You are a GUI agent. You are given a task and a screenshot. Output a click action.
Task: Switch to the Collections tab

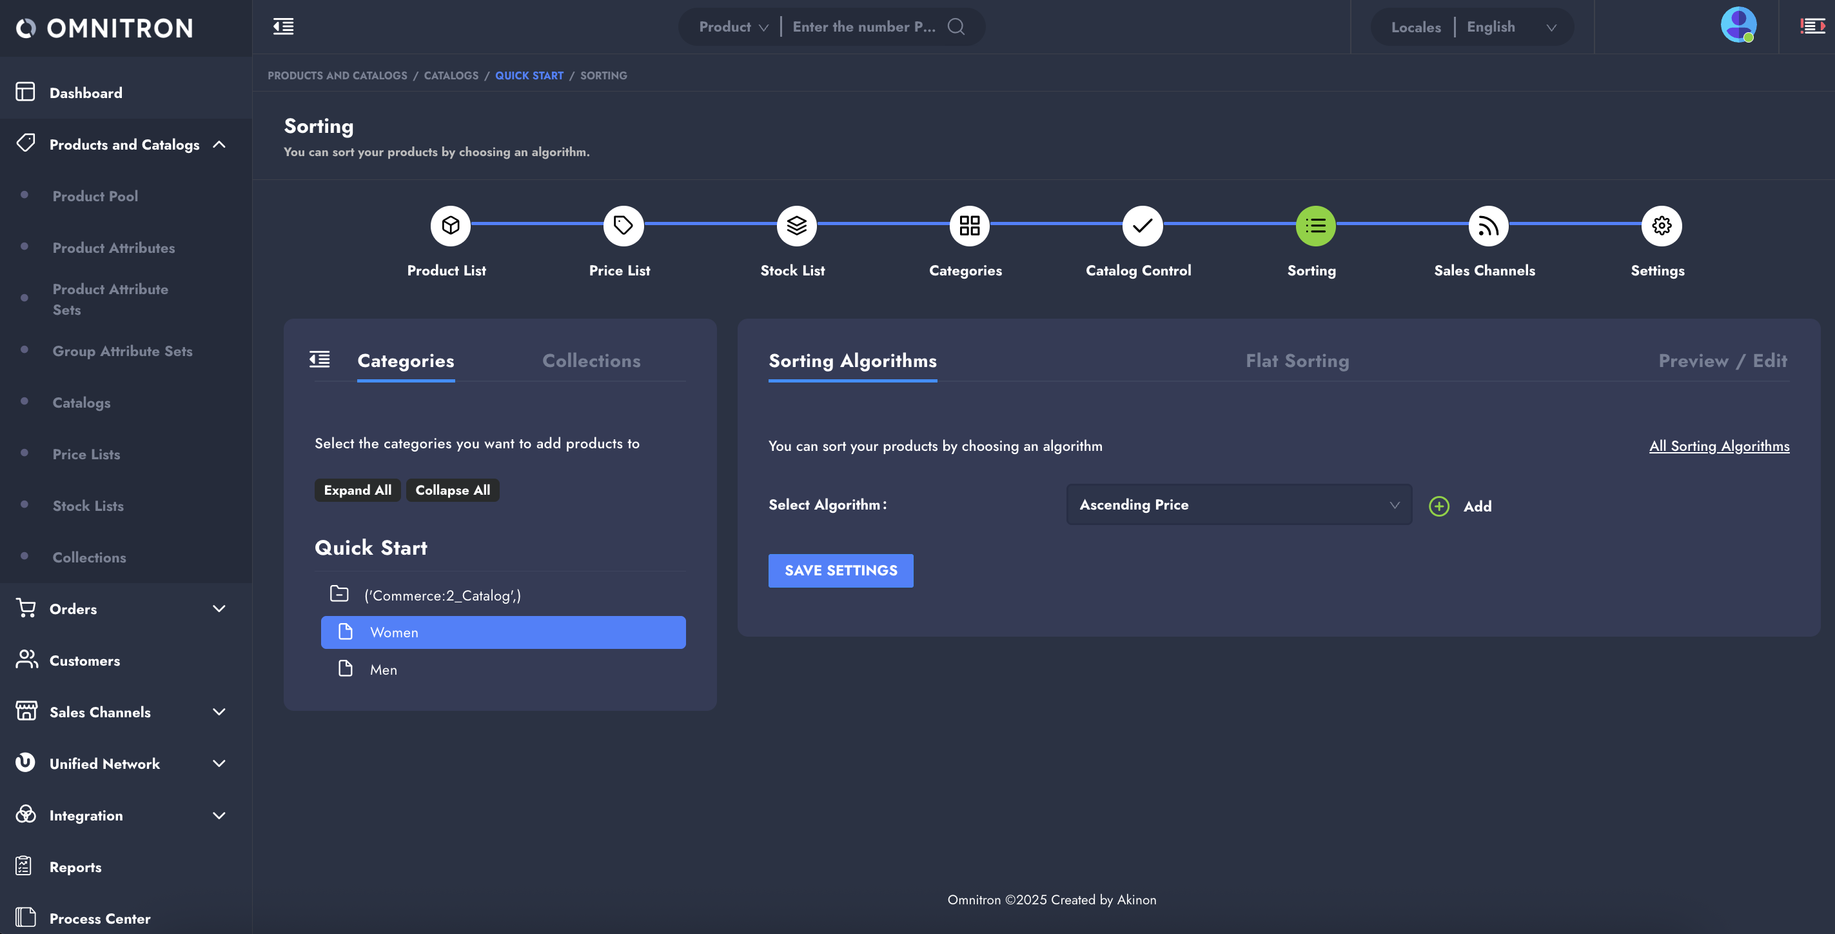coord(591,361)
